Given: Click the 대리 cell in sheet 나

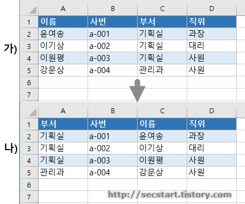Looking at the screenshot, I should point(211,148).
